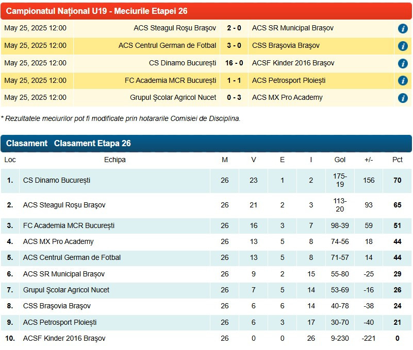Click info icon for Nucet–MX Pro Academy match
Image resolution: width=413 pixels, height=350 pixels.
(x=403, y=98)
